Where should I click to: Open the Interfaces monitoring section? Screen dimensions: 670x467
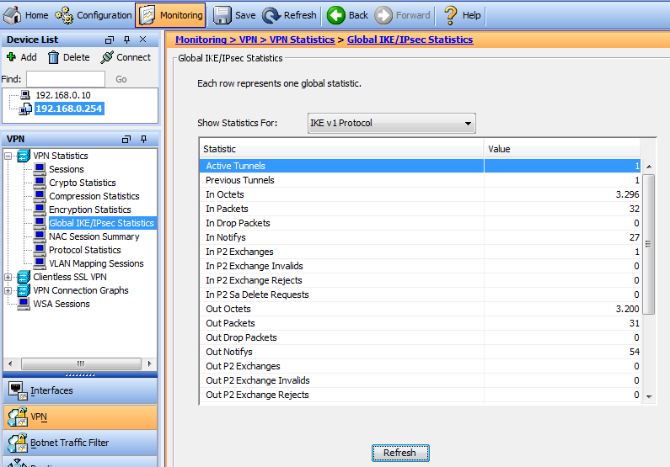click(80, 390)
